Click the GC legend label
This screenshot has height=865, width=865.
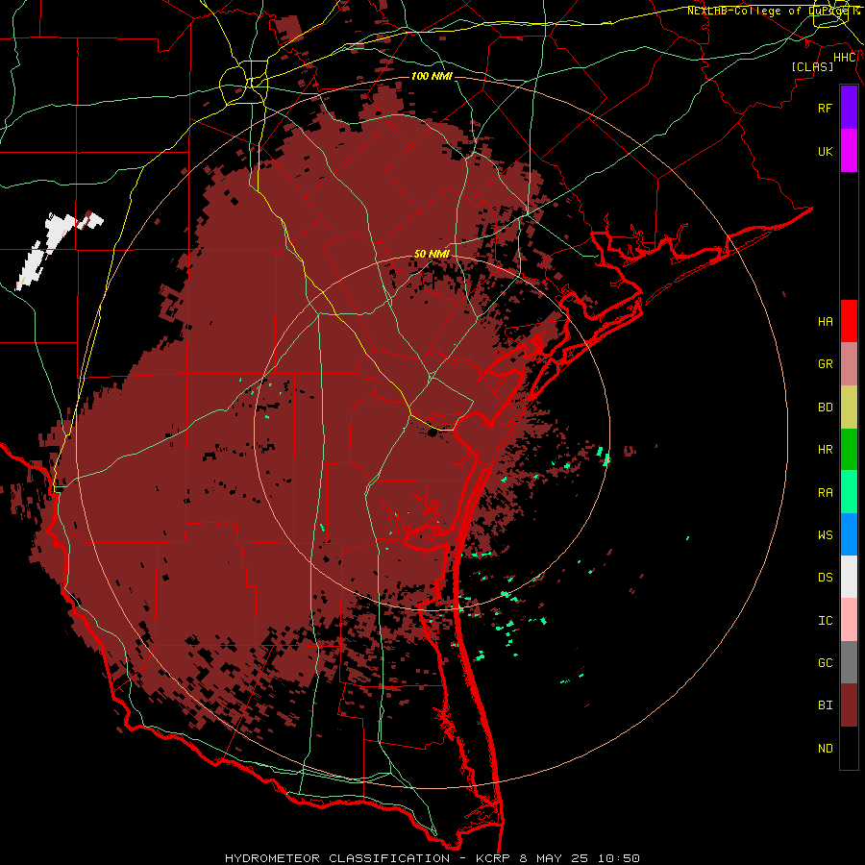[x=825, y=662]
